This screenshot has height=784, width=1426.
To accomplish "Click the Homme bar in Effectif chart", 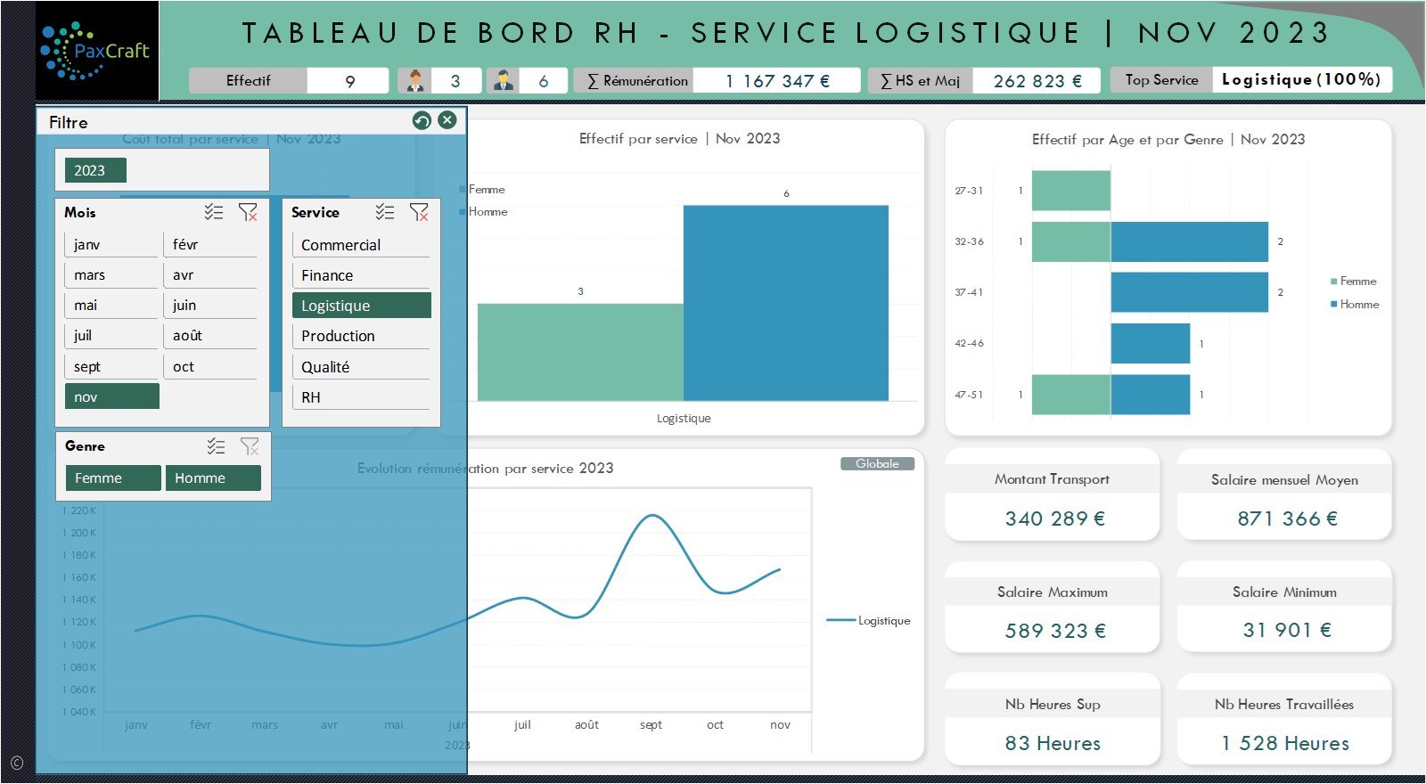I will (786, 303).
